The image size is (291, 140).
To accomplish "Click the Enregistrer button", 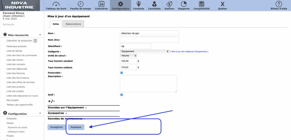I will [x=57, y=127].
